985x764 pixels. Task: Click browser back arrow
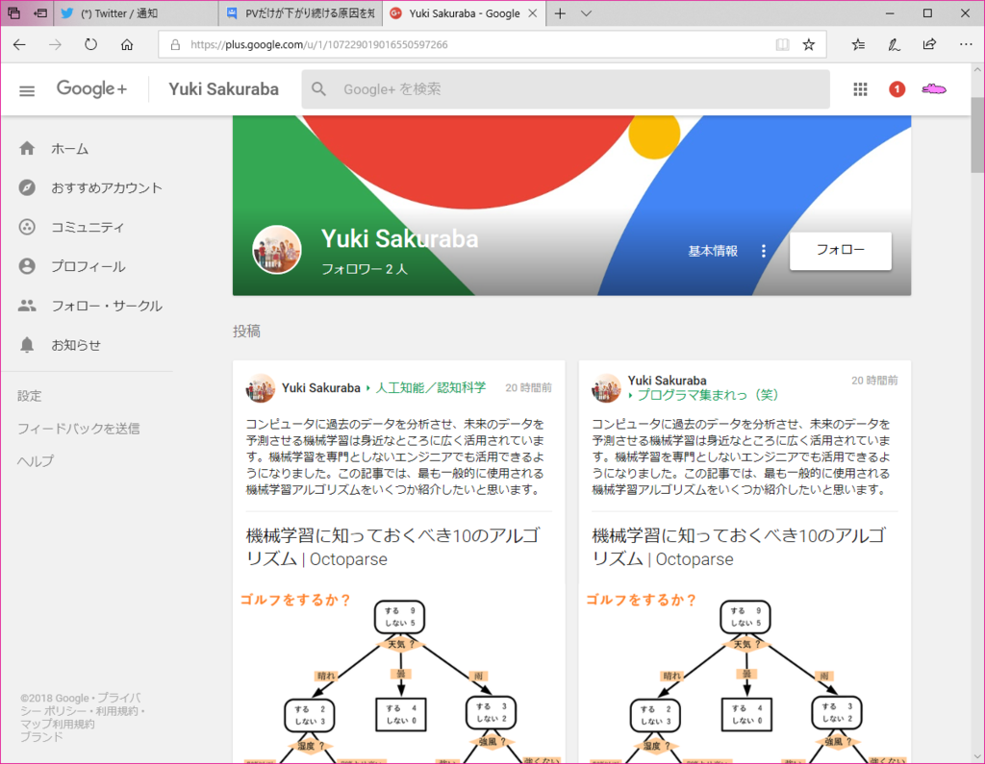coord(19,44)
